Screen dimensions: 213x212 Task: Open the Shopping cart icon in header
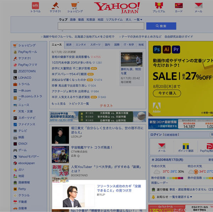[75, 5]
